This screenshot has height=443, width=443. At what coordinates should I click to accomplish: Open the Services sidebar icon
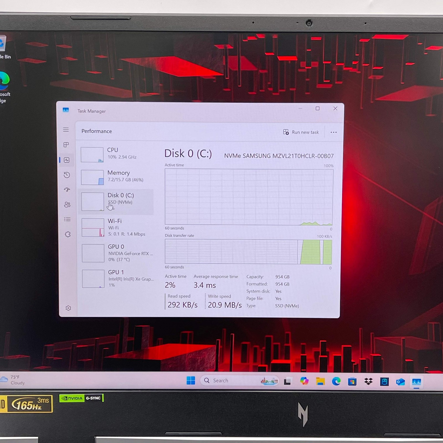tap(68, 234)
